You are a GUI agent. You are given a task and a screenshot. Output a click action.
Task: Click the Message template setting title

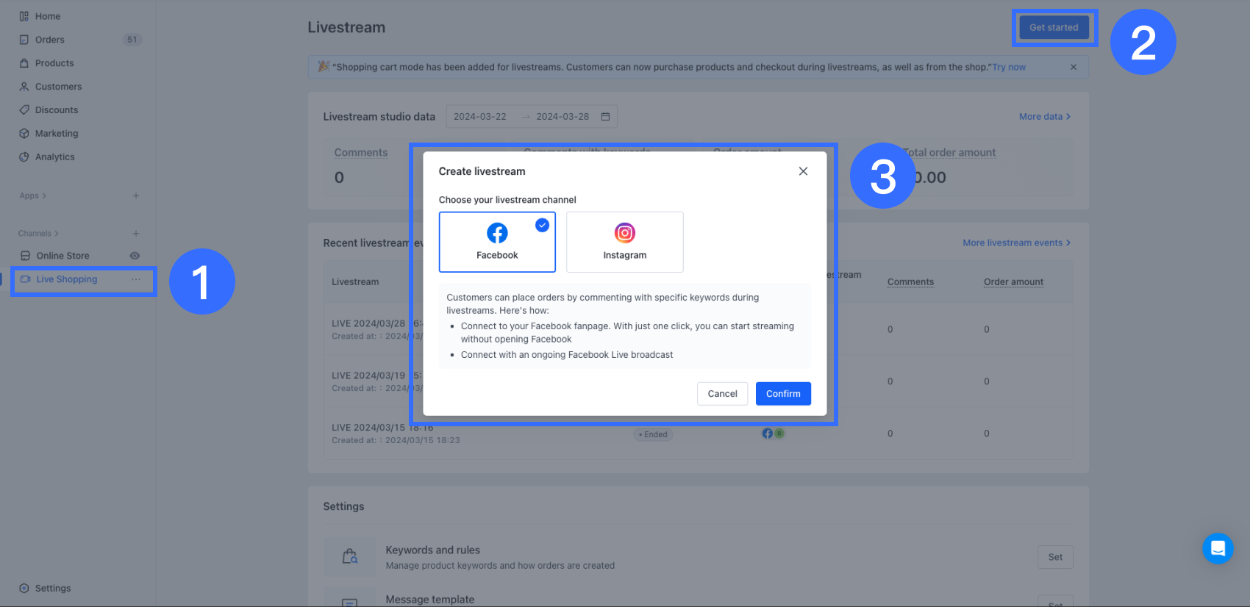pos(430,600)
